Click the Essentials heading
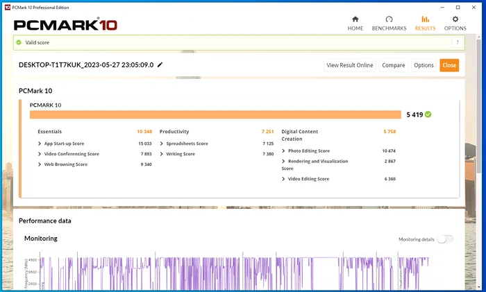486x292 pixels. click(49, 132)
